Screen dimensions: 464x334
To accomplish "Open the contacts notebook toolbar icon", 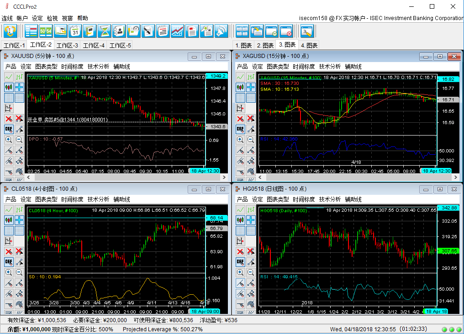I will 119,31.
